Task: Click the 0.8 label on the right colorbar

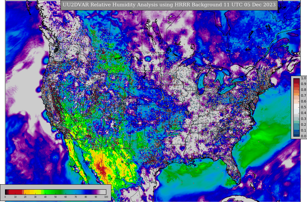Action: pyautogui.click(x=303, y=90)
